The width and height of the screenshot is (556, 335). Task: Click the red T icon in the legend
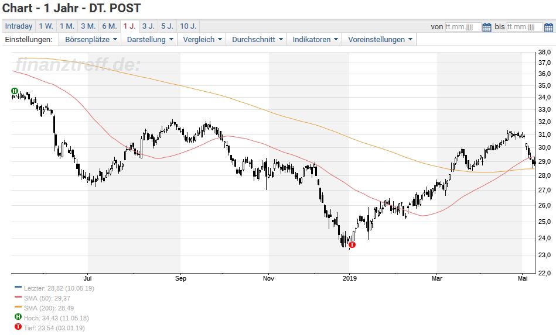pos(18,326)
